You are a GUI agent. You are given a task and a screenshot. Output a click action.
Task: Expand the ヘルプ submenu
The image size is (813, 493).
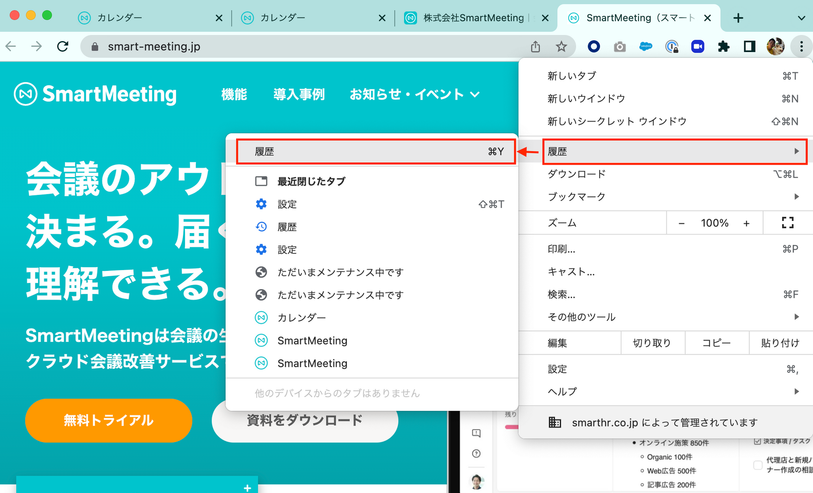click(666, 391)
